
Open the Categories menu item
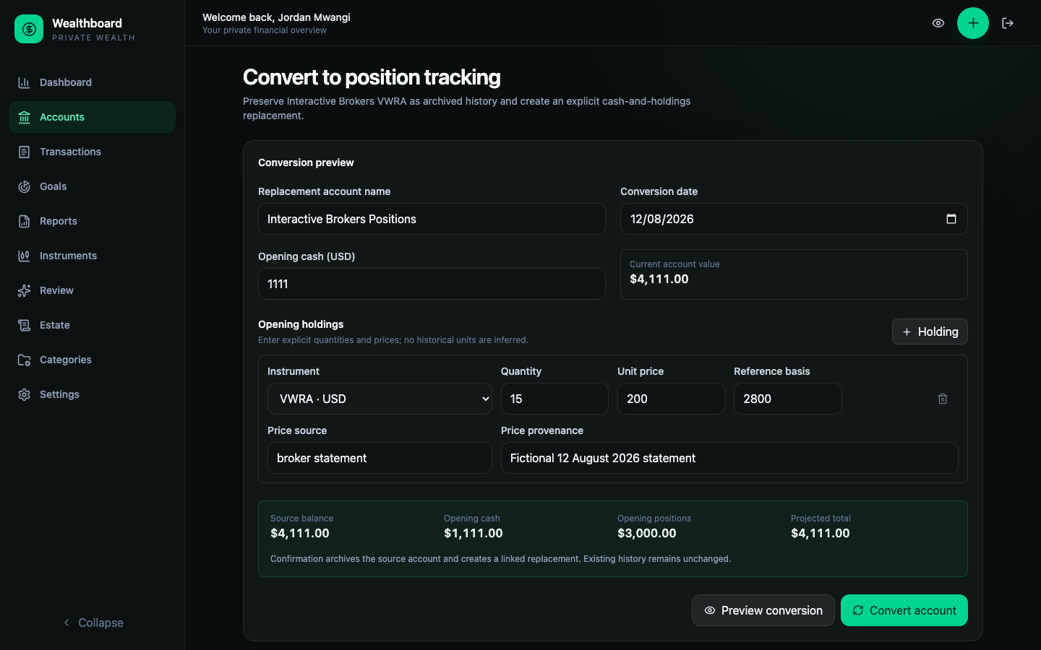click(92, 360)
